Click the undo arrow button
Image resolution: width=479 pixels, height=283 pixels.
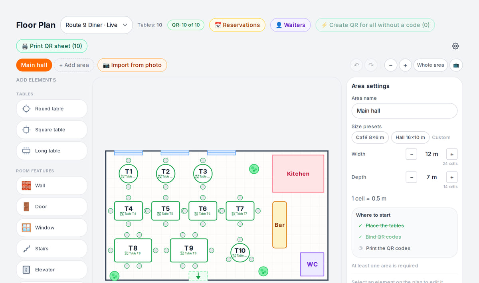click(x=356, y=65)
